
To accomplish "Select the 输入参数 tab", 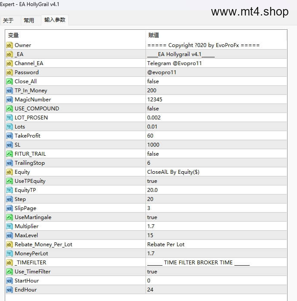I will click(55, 20).
